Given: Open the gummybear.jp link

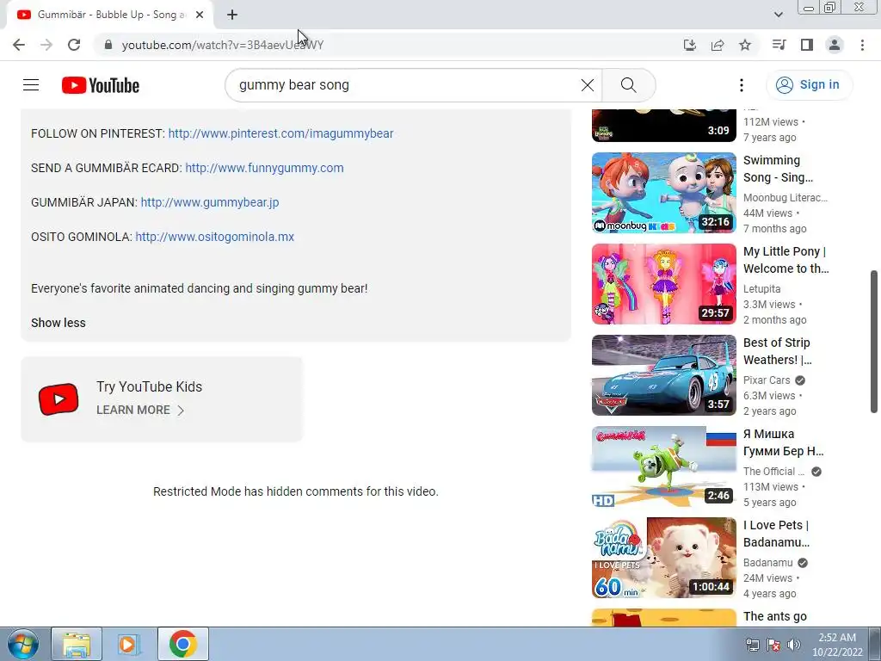Looking at the screenshot, I should [210, 202].
